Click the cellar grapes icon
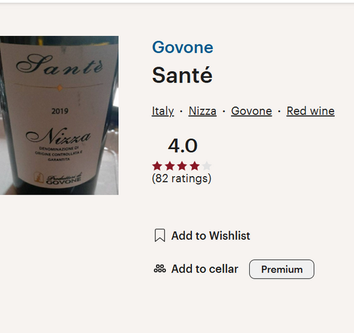The width and height of the screenshot is (354, 333). coord(160,269)
